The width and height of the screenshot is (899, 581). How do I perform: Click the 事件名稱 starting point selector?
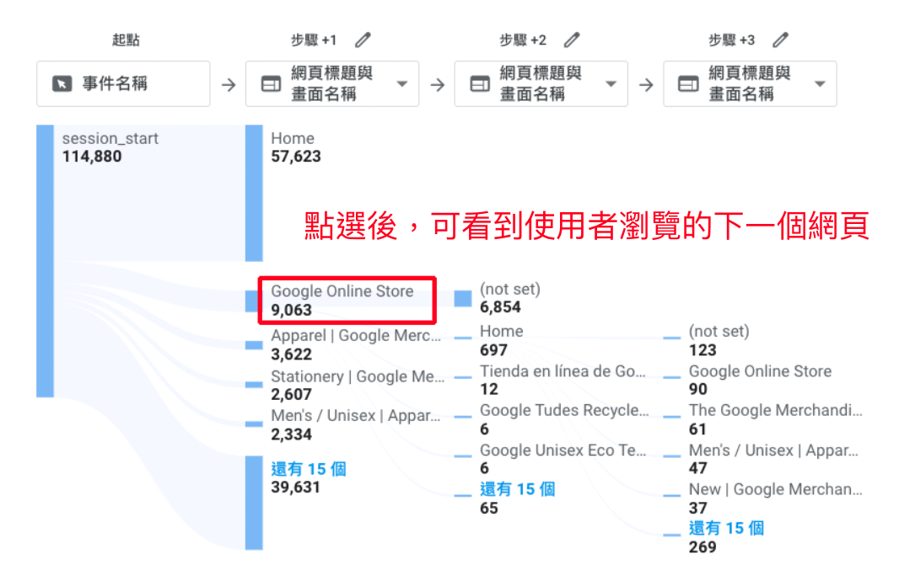coord(123,83)
